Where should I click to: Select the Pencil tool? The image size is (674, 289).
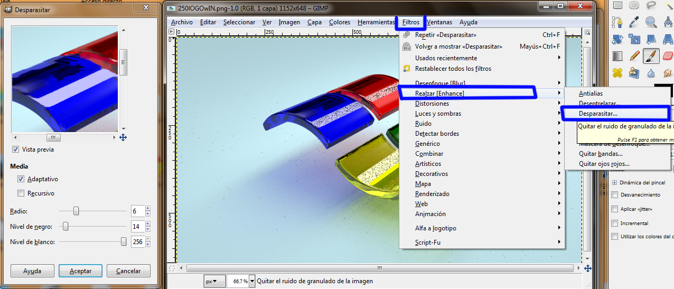[634, 55]
